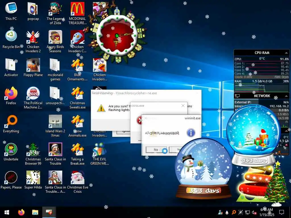
Task: Click the water drop tray icon
Action: coord(227,212)
